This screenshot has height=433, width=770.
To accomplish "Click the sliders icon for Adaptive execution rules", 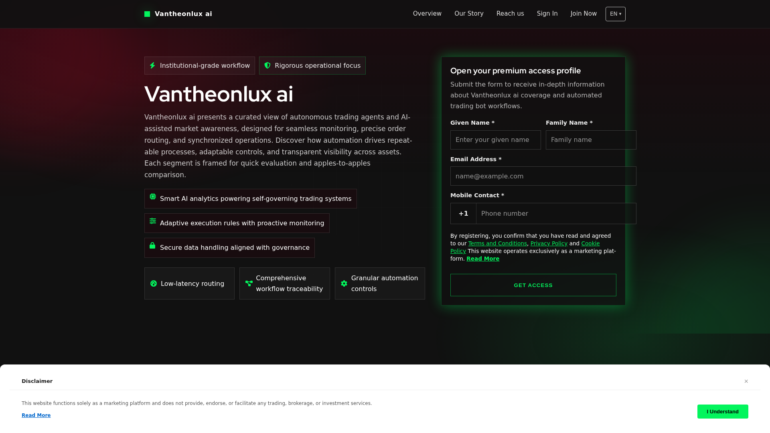I will 153,221.
